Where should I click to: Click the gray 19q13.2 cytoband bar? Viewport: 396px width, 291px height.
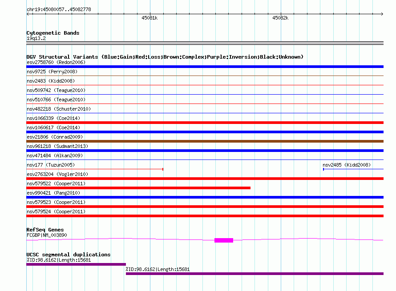[x=205, y=43]
